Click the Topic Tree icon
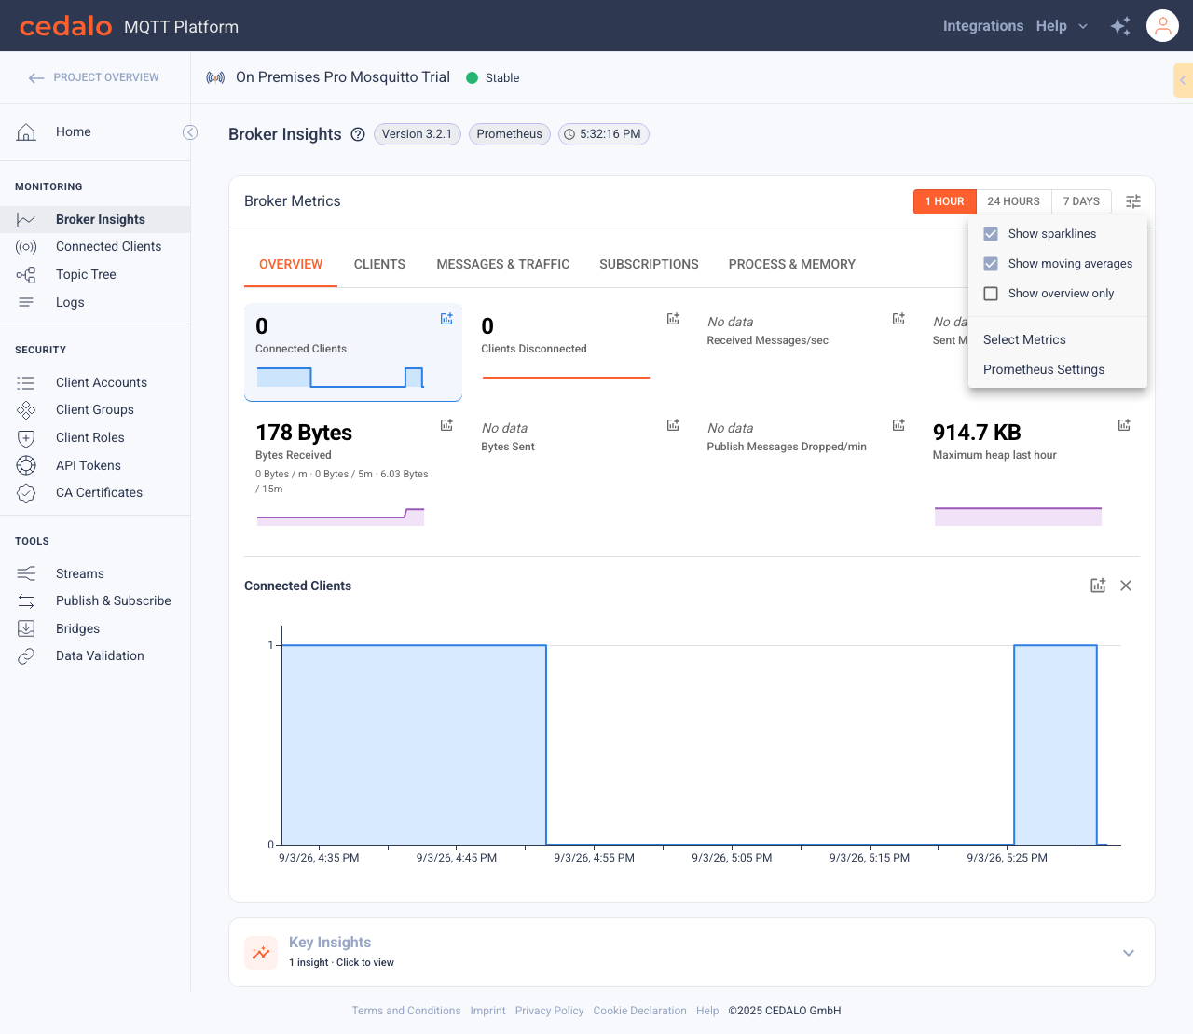Image resolution: width=1193 pixels, height=1034 pixels. coord(26,275)
